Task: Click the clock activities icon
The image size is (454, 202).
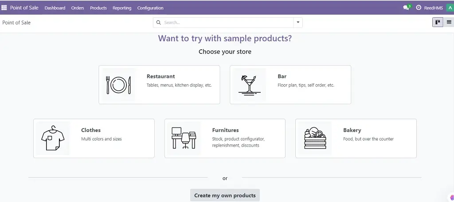Action: 419,8
